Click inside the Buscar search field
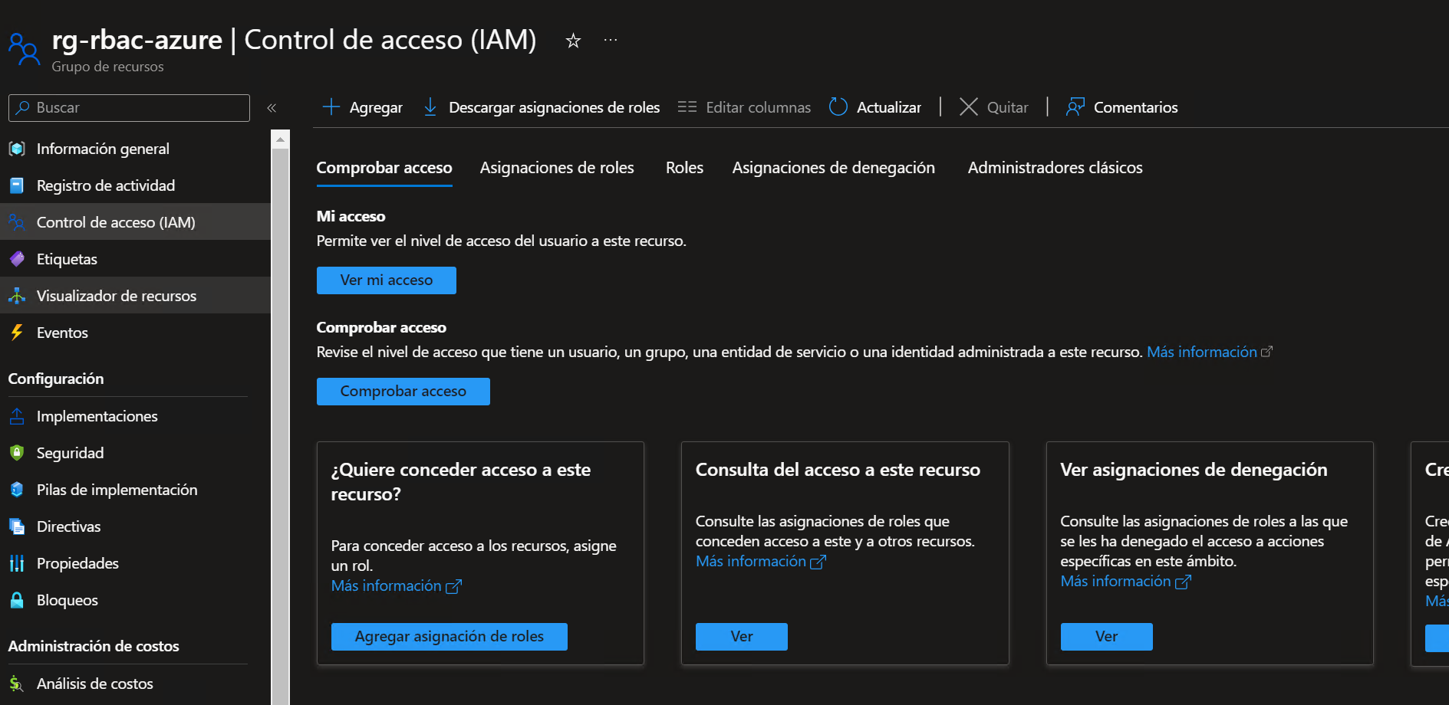This screenshot has height=705, width=1449. coord(128,107)
